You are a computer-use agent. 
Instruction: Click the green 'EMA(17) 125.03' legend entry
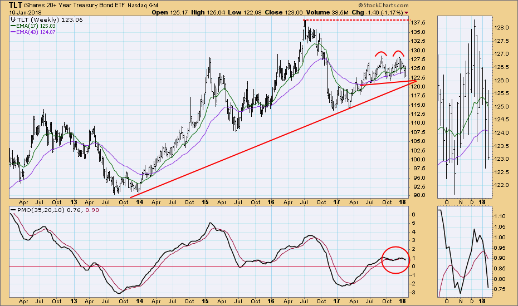[x=33, y=26]
